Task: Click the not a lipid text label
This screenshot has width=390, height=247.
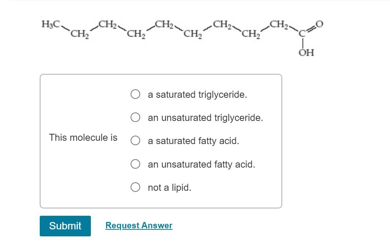Action: 169,187
